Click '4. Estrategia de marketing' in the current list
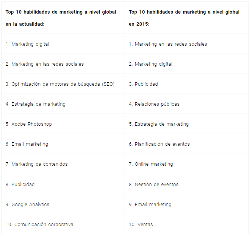Image resolution: width=250 pixels, height=234 pixels. 63,104
